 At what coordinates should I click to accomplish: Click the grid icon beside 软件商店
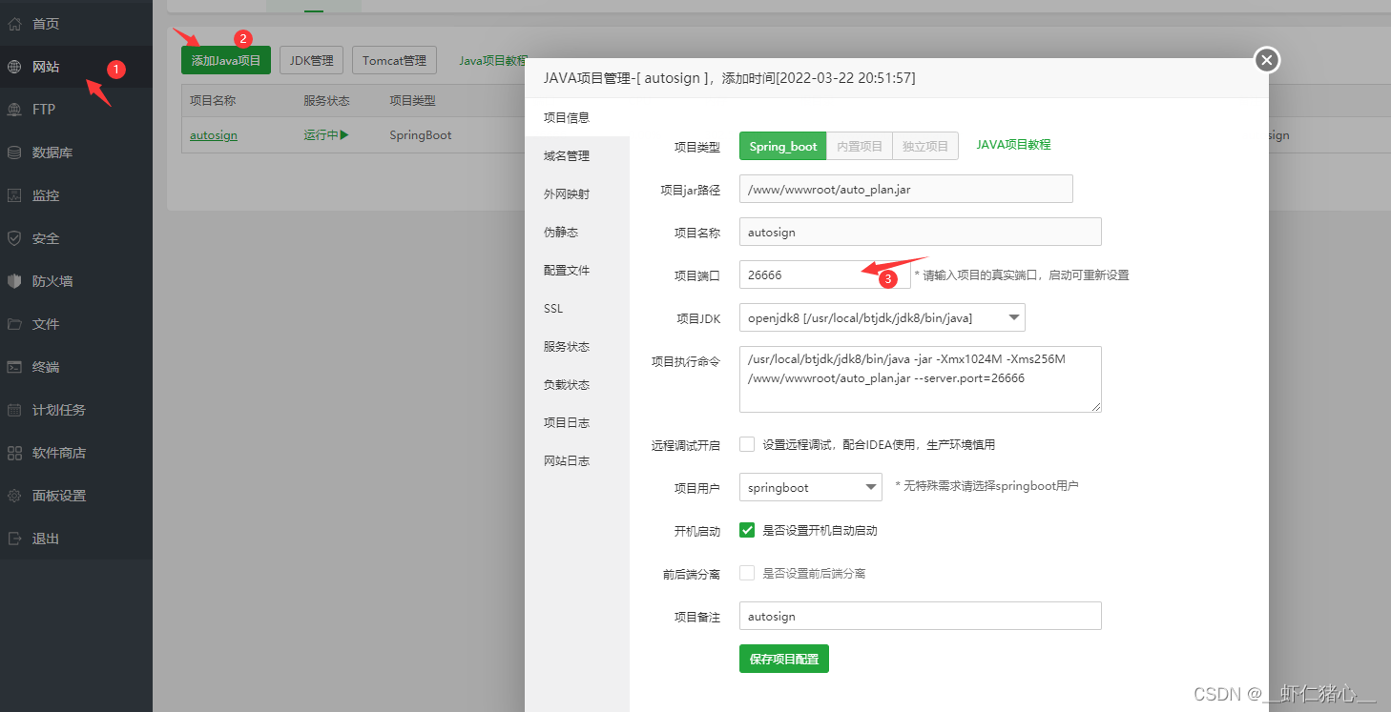click(14, 453)
